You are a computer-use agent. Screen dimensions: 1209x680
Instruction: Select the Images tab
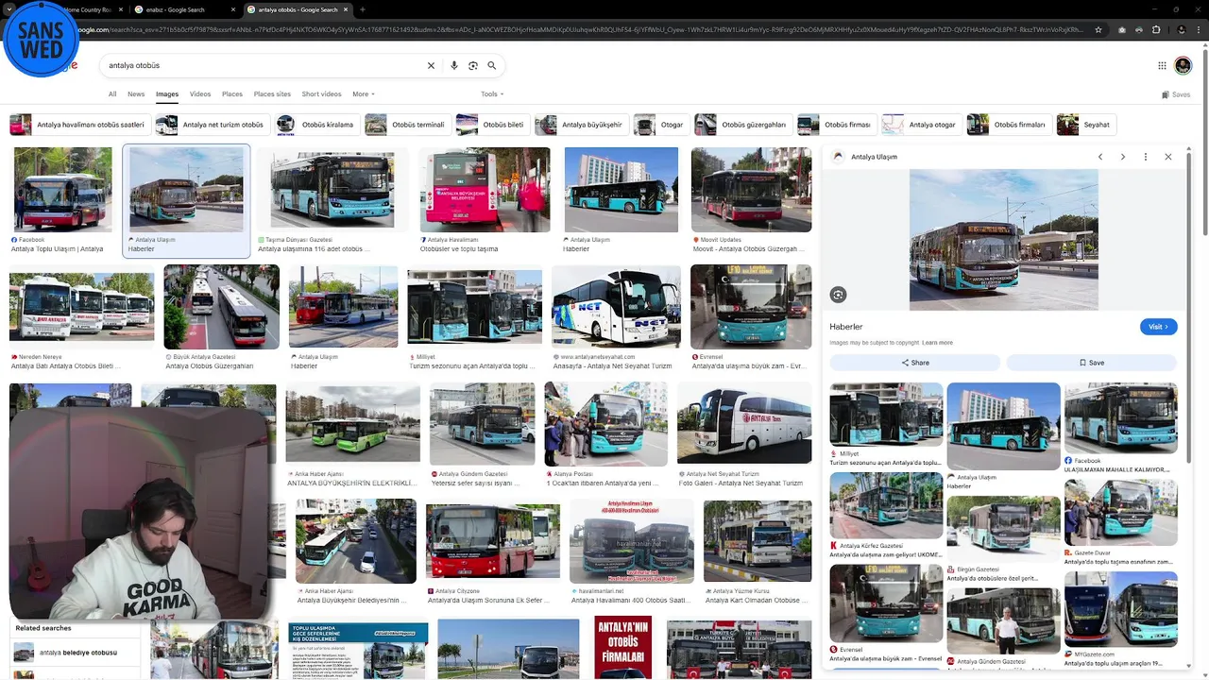(x=167, y=94)
